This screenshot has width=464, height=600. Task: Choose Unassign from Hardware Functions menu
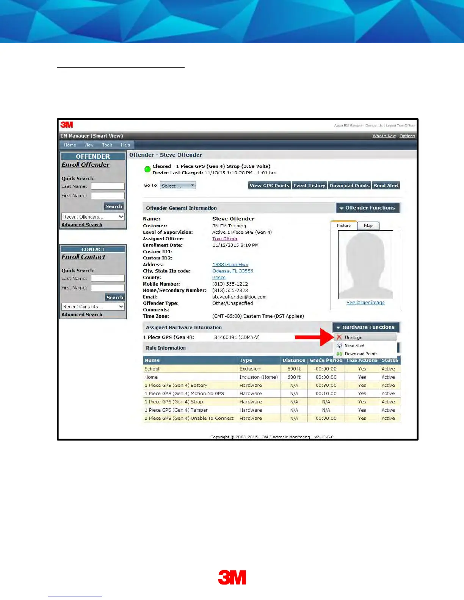tap(365, 337)
